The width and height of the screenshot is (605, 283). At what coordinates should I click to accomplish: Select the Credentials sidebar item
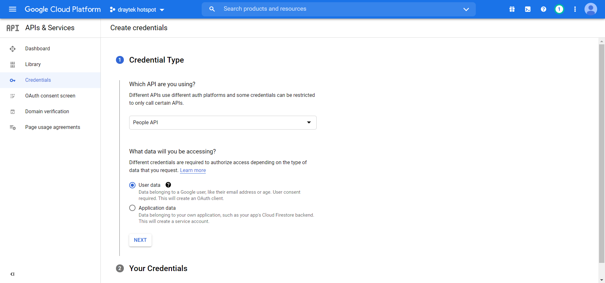[50, 80]
